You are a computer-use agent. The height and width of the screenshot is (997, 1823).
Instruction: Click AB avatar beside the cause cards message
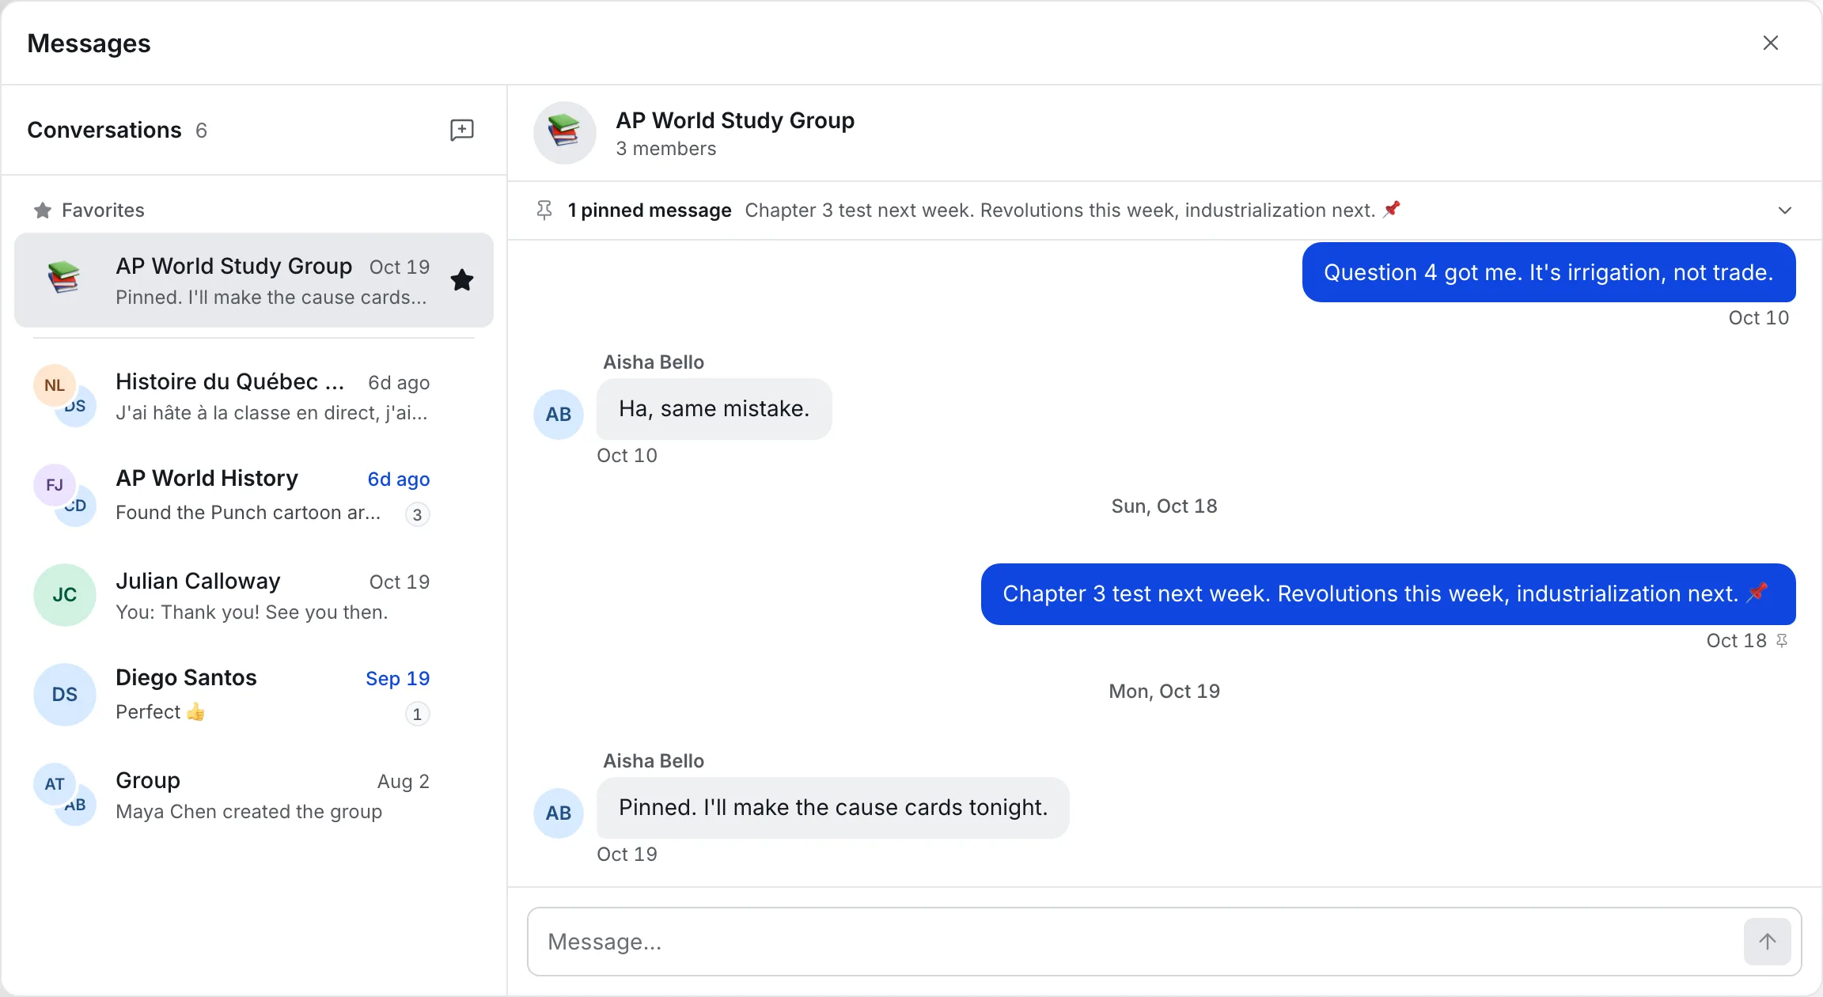559,813
